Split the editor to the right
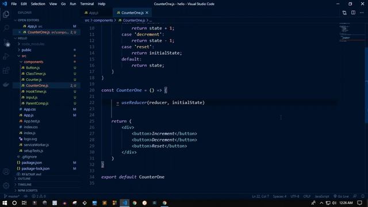The width and height of the screenshot is (368, 207). coord(353,13)
